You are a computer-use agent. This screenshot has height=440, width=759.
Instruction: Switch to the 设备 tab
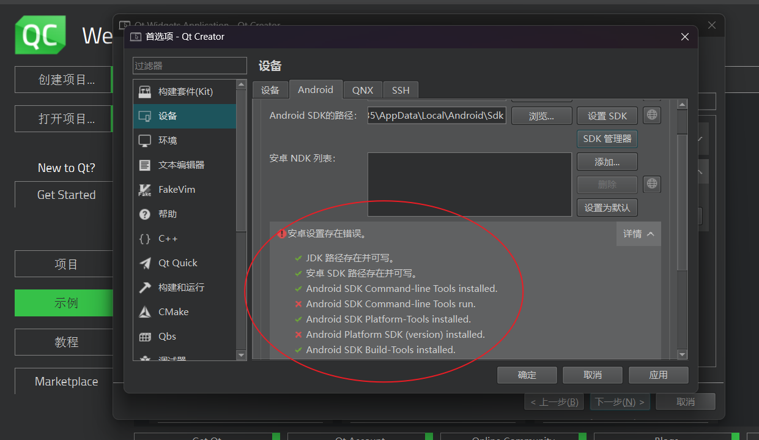tap(270, 89)
